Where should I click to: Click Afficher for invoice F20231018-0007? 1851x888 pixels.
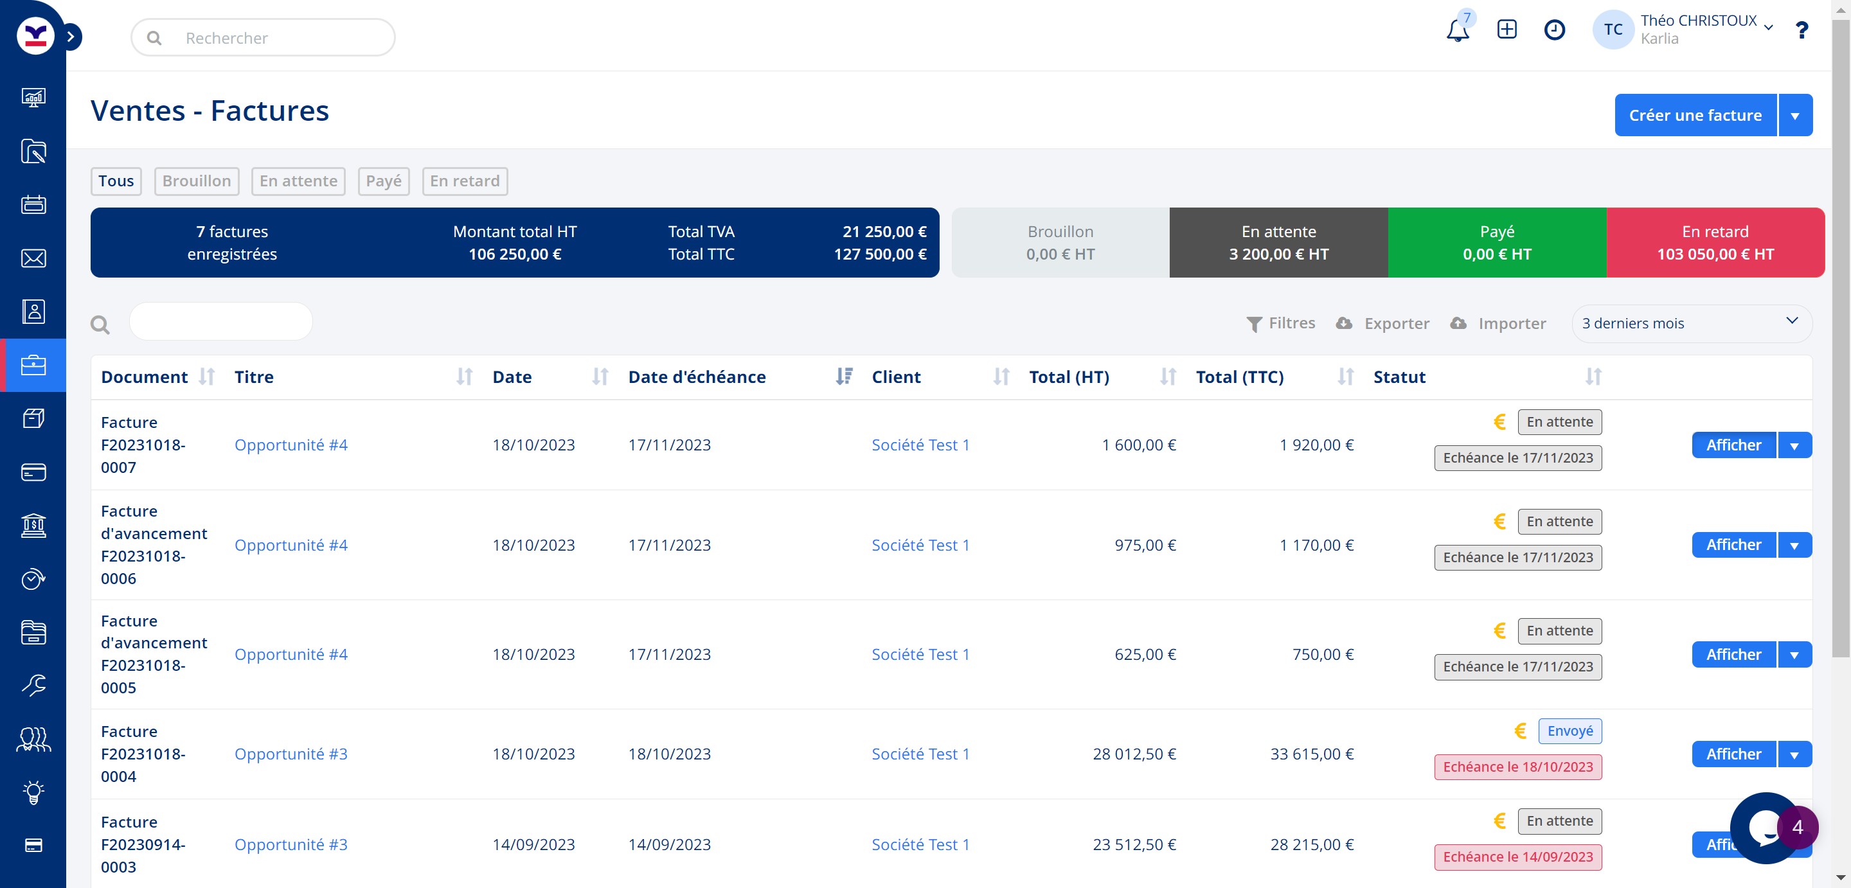tap(1733, 445)
